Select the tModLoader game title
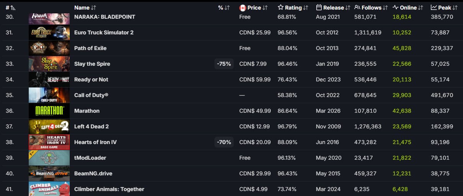This screenshot has width=463, height=196. click(x=90, y=158)
